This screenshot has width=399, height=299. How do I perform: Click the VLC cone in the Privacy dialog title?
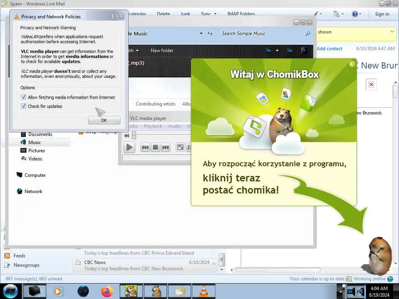coord(16,16)
